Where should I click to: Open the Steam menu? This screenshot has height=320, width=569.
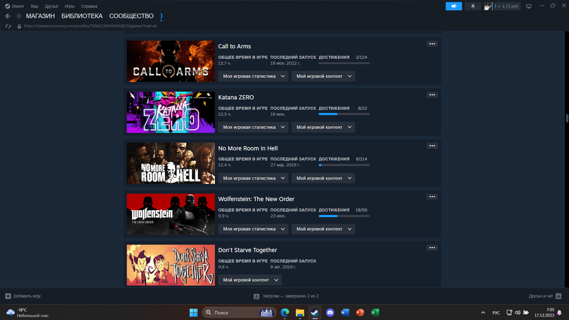point(14,6)
